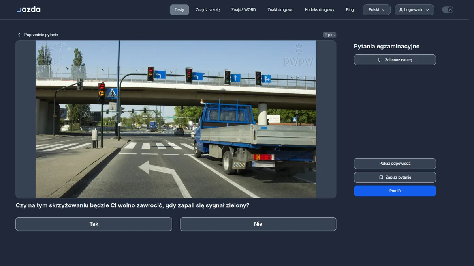Show the answer with Pokaż odpowiedź
Viewport: 474px width, 266px height.
(395, 164)
